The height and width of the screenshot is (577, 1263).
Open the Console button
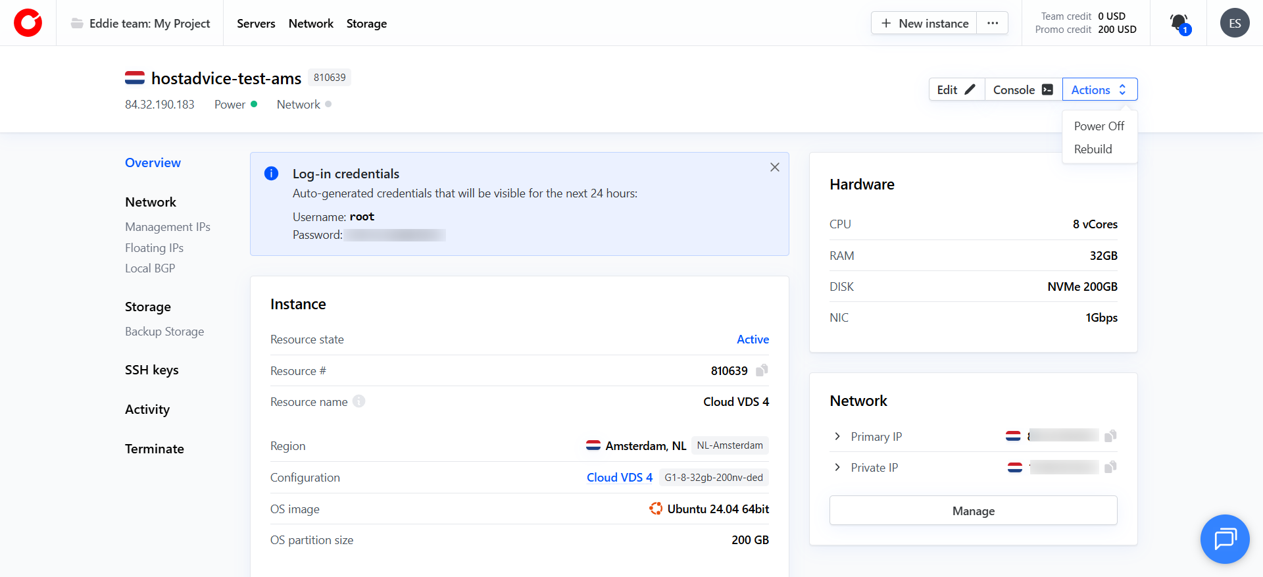[1024, 89]
